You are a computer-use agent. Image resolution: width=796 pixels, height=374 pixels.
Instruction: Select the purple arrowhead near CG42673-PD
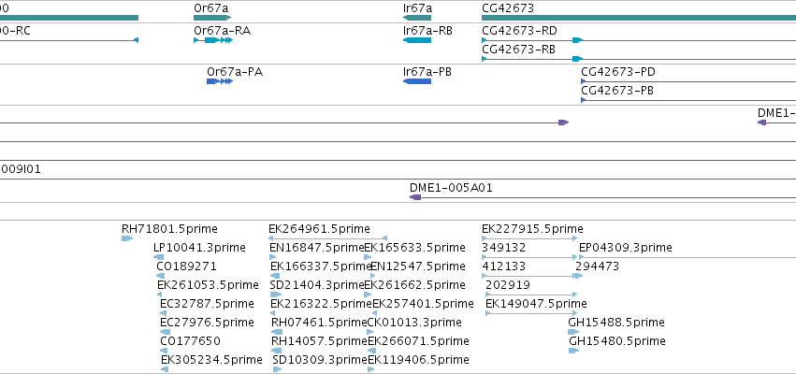tap(563, 122)
